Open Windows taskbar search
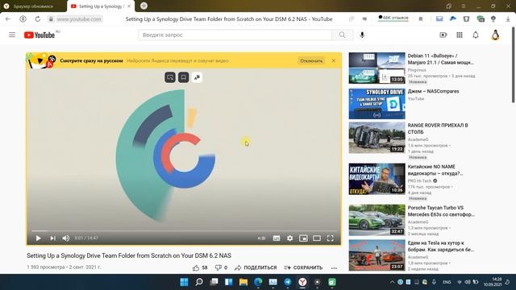The height and width of the screenshot is (290, 516). pos(199,282)
